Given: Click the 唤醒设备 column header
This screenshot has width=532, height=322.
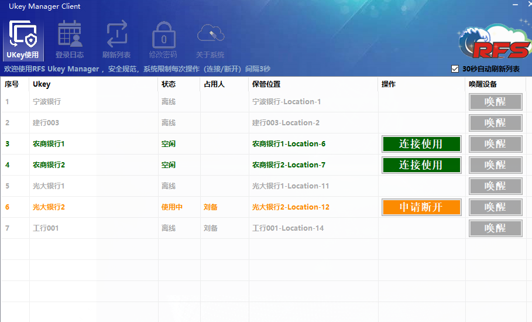Looking at the screenshot, I should (495, 84).
